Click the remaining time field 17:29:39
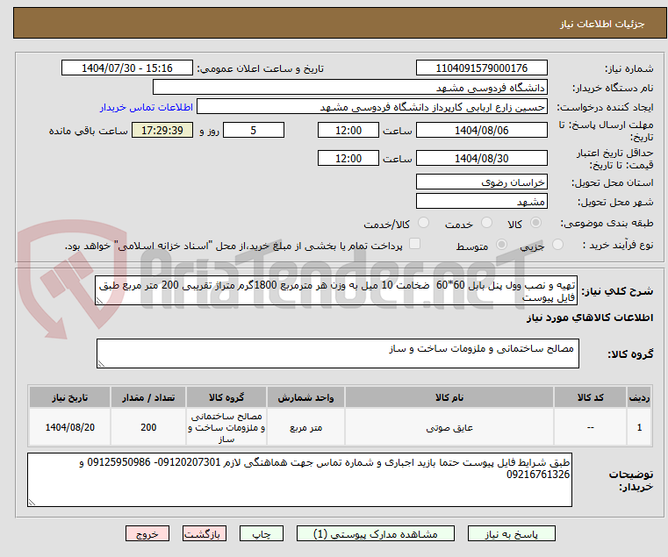The height and width of the screenshot is (557, 668). click(x=162, y=130)
